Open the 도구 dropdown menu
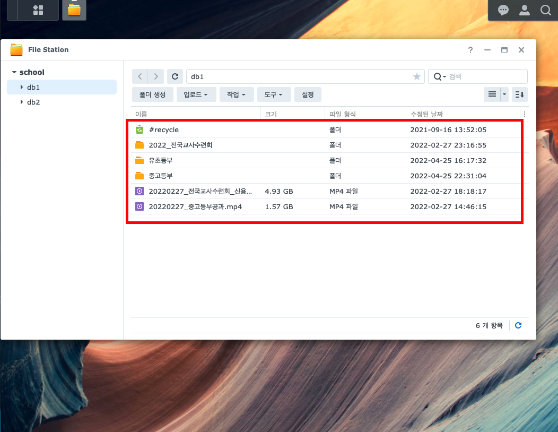The width and height of the screenshot is (558, 432). point(274,94)
